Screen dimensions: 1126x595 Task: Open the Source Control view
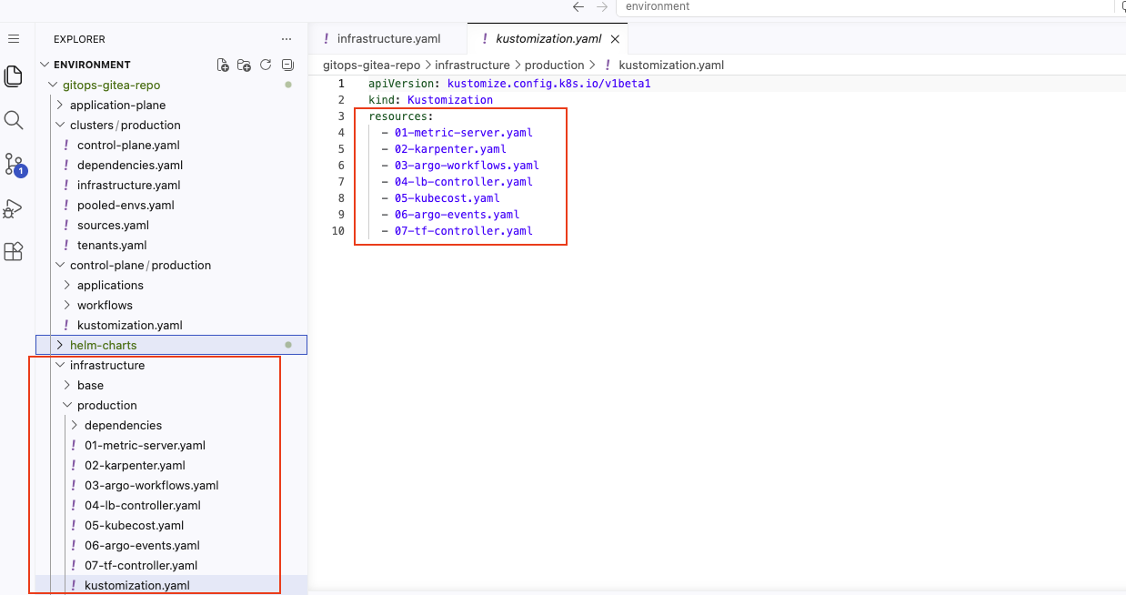coord(13,164)
